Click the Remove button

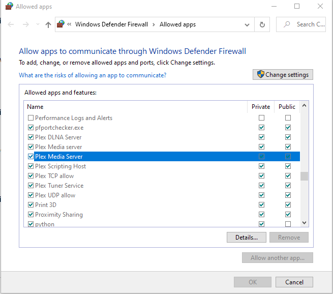[289, 237]
